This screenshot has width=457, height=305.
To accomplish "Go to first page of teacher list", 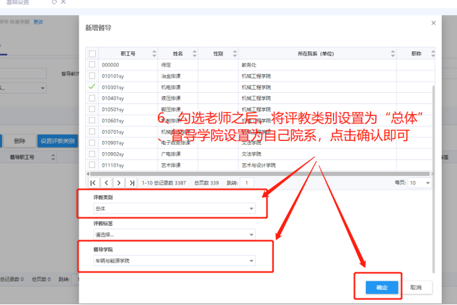I will point(92,182).
